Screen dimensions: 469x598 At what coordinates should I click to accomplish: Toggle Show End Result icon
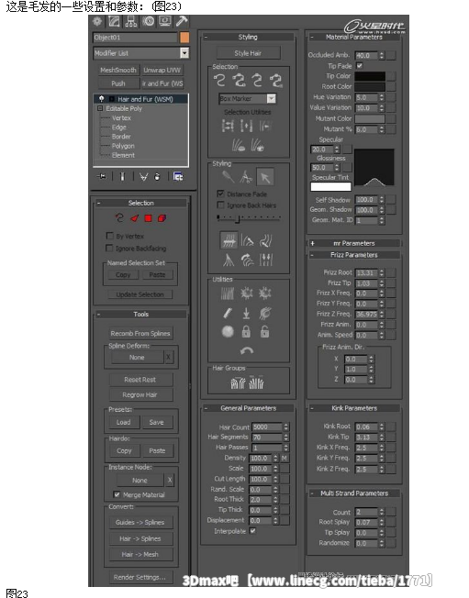tap(122, 177)
